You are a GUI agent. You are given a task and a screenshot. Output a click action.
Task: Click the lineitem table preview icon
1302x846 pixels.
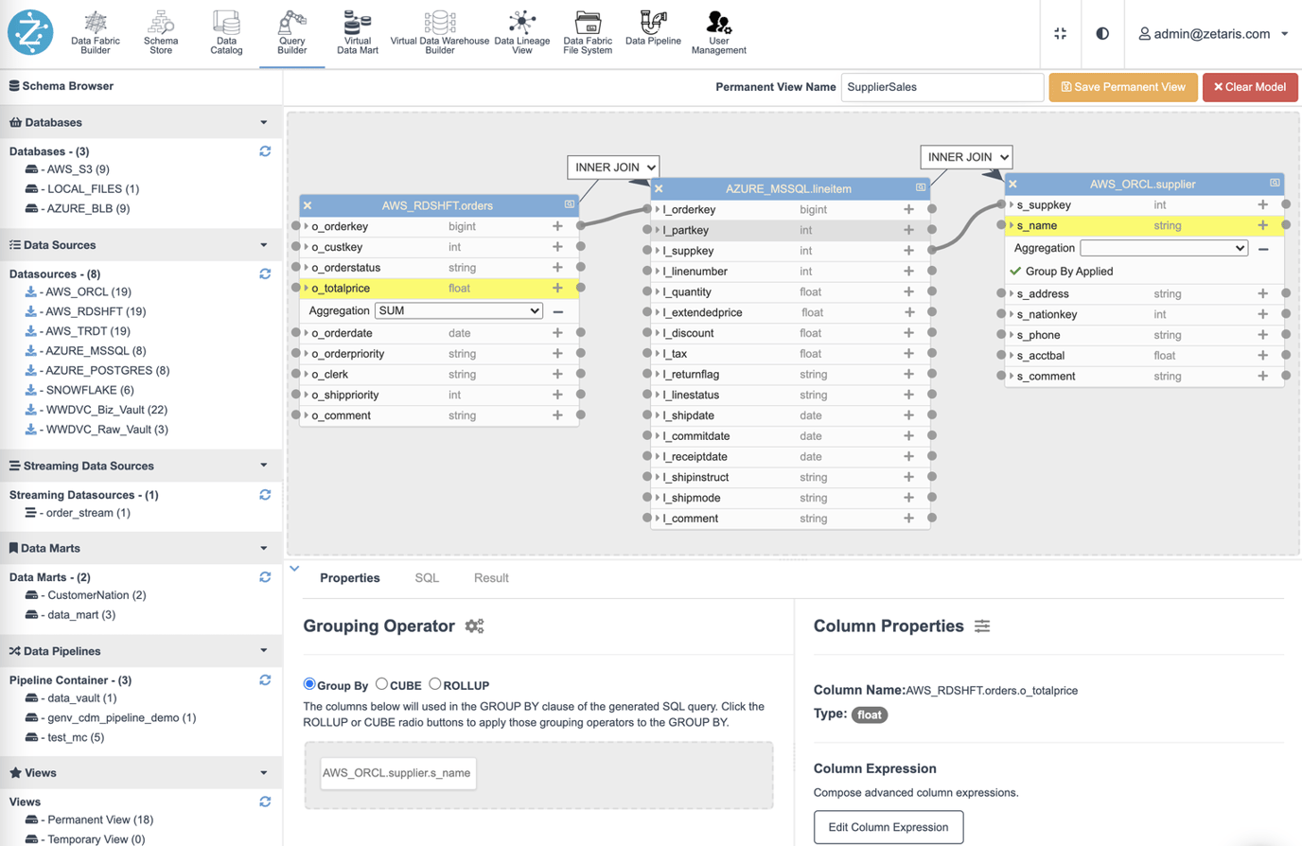coord(920,187)
